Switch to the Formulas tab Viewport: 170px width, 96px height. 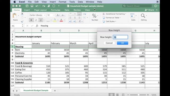(x=56, y=10)
